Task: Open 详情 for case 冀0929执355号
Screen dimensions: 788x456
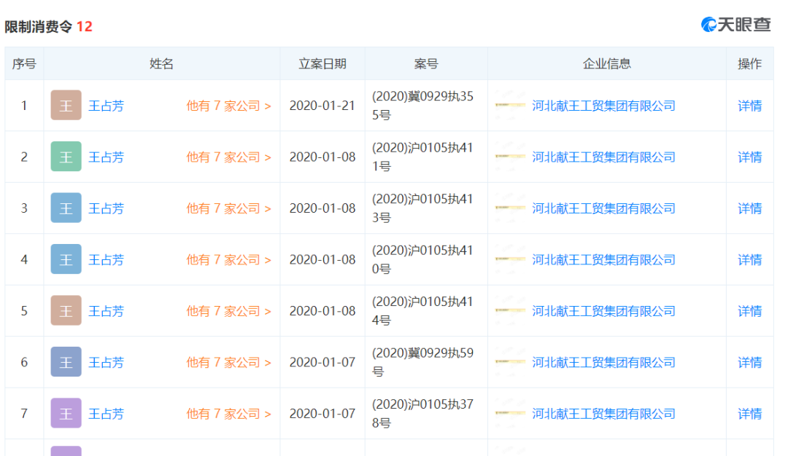Action: click(749, 106)
